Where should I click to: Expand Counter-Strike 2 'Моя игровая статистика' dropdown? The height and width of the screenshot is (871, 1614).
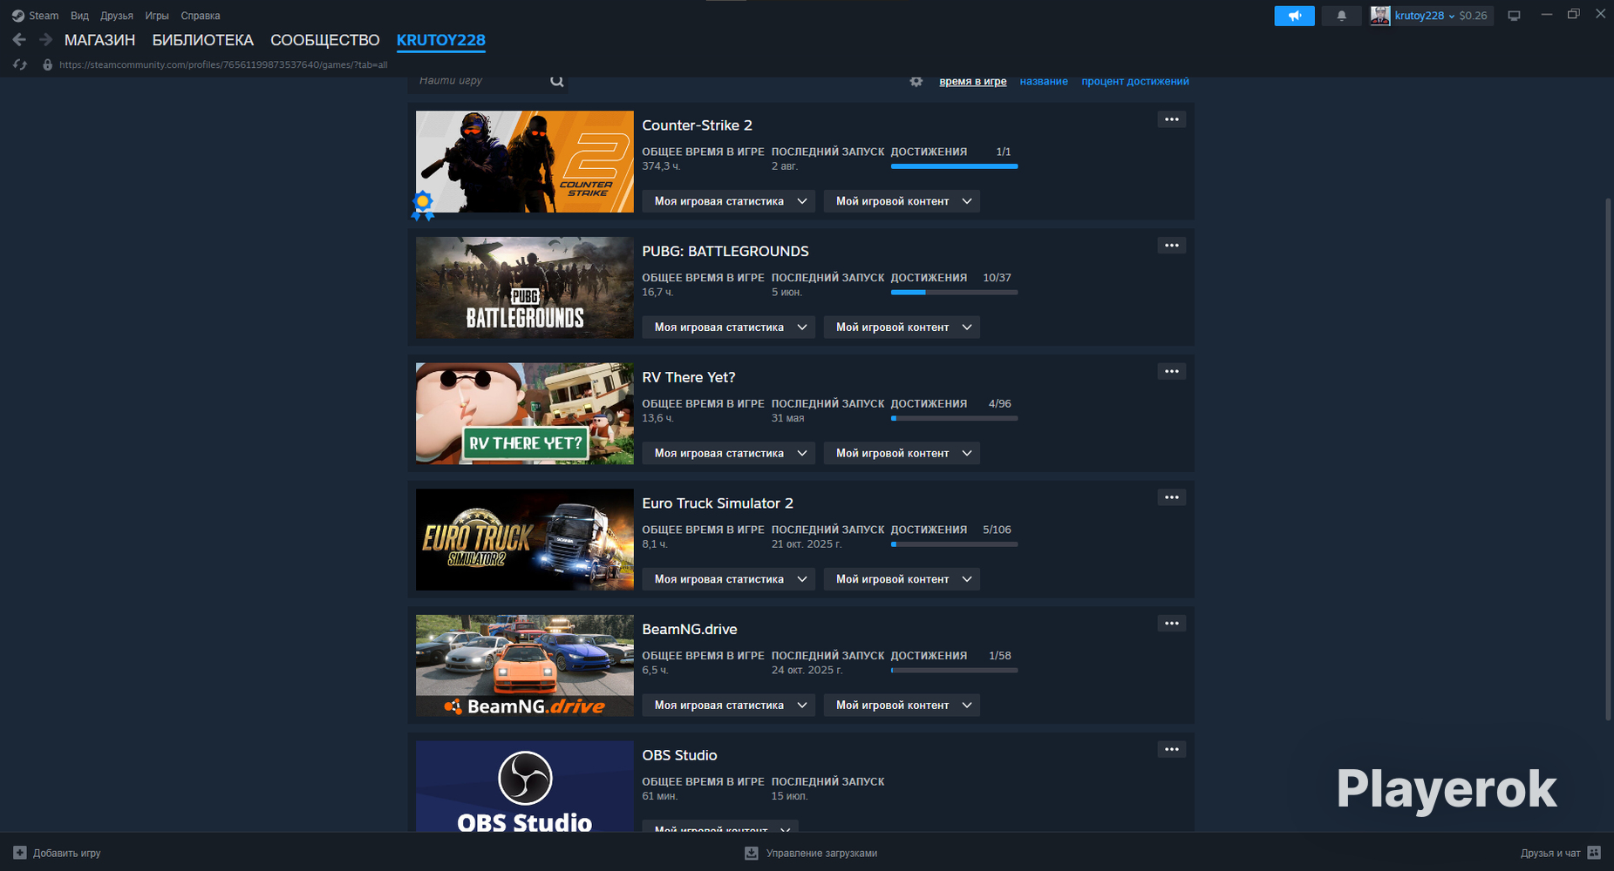click(728, 201)
